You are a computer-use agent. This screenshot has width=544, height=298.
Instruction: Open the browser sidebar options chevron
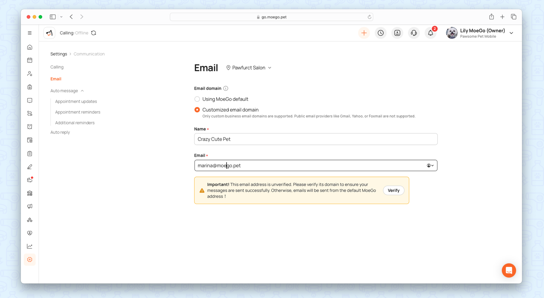click(x=61, y=17)
